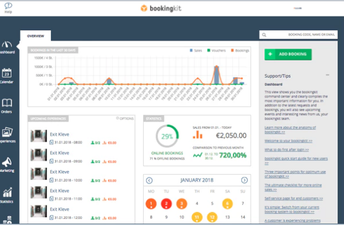Go to previous month in calendar
344x226 pixels.
point(149,181)
